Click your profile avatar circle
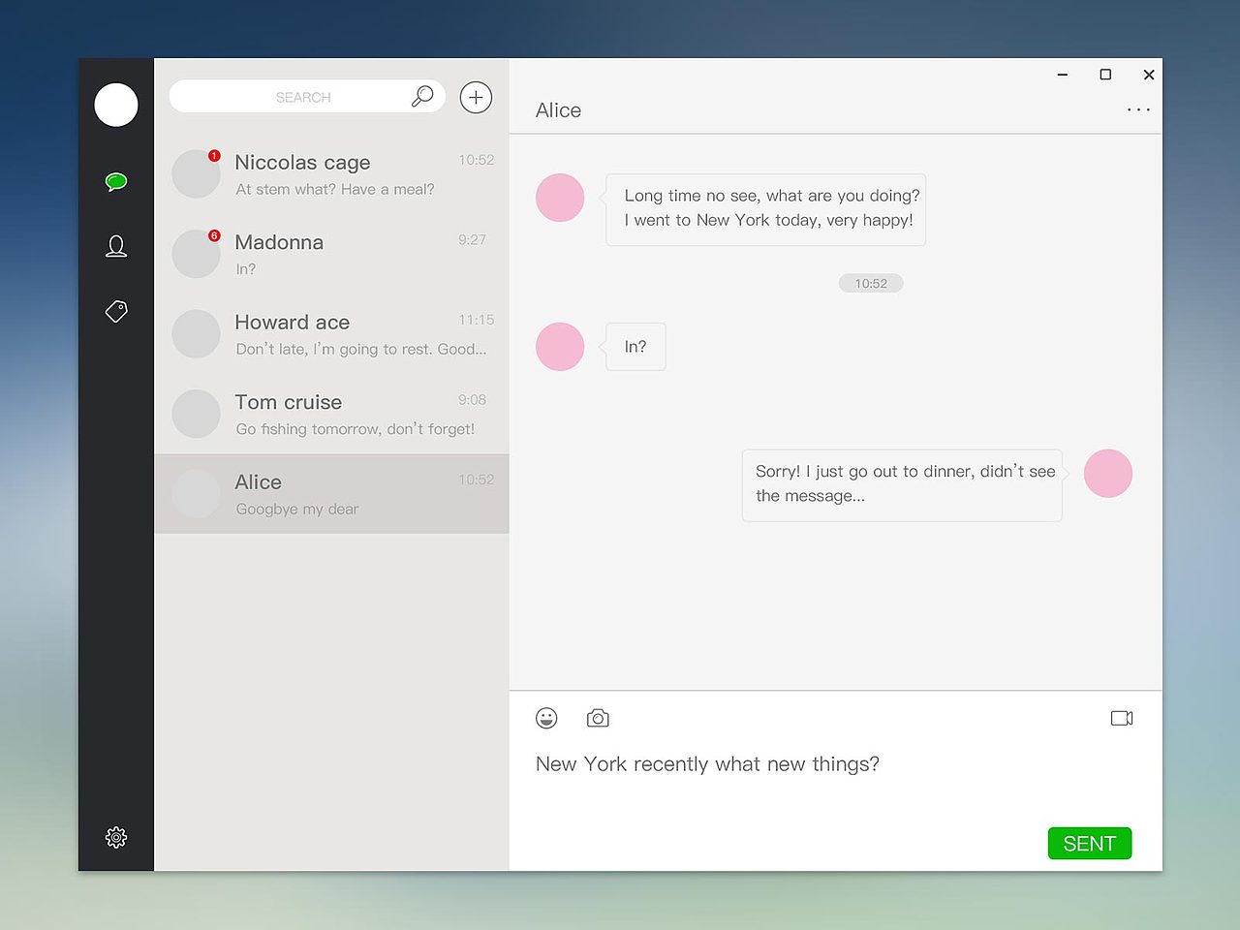1240x930 pixels. (x=115, y=105)
